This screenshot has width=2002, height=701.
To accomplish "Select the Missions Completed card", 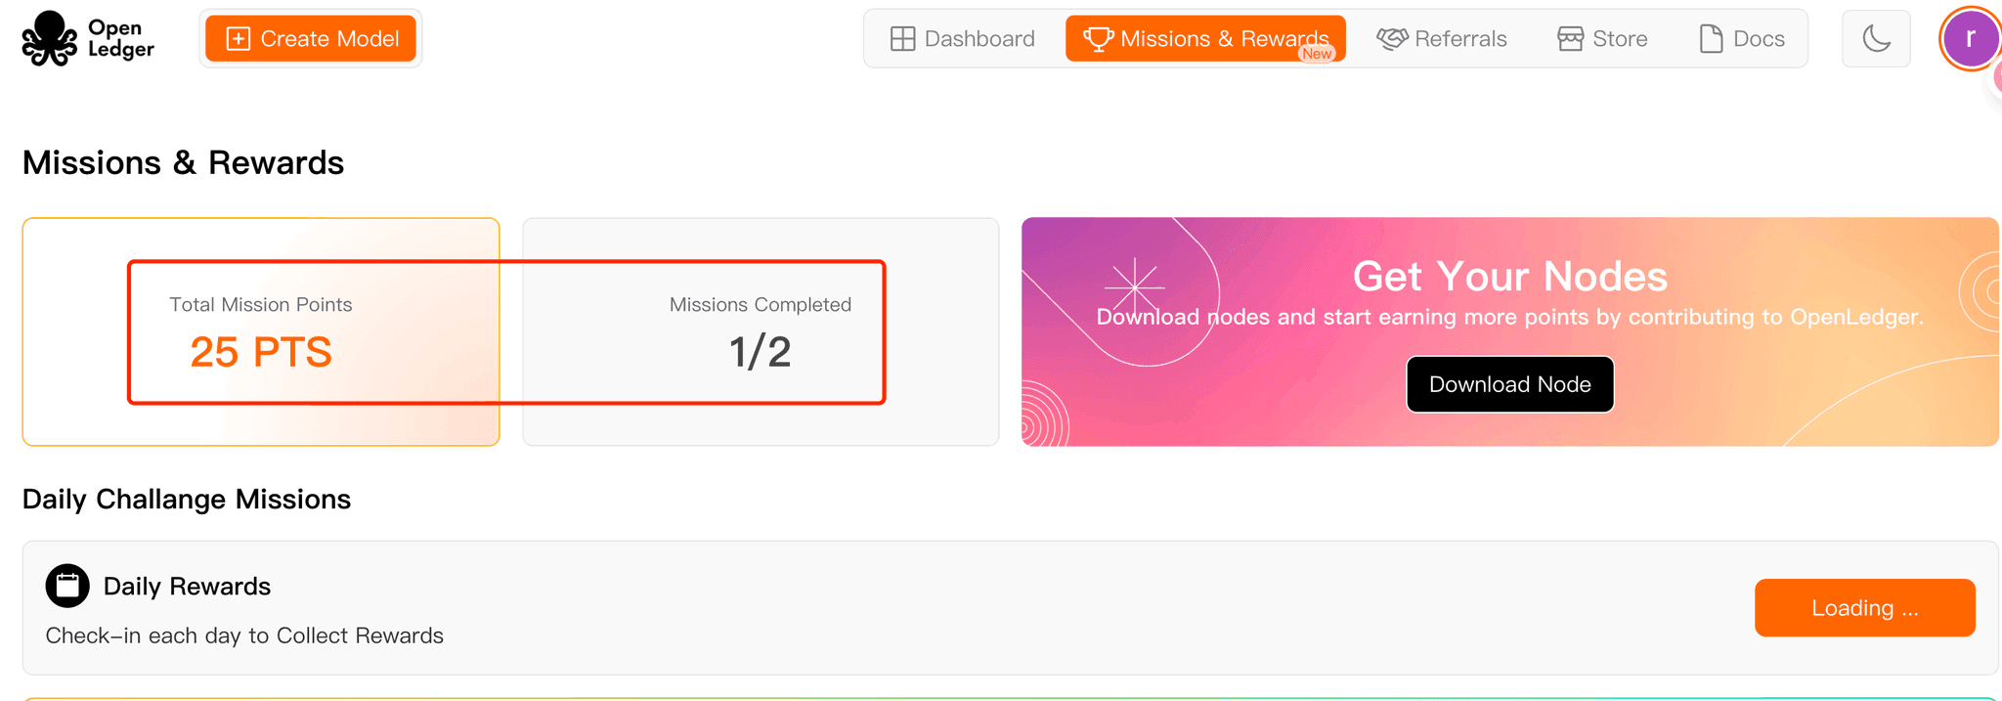I will pos(761,331).
